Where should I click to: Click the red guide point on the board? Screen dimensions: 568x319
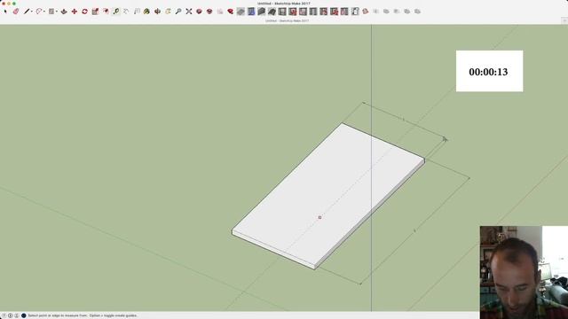[319, 217]
